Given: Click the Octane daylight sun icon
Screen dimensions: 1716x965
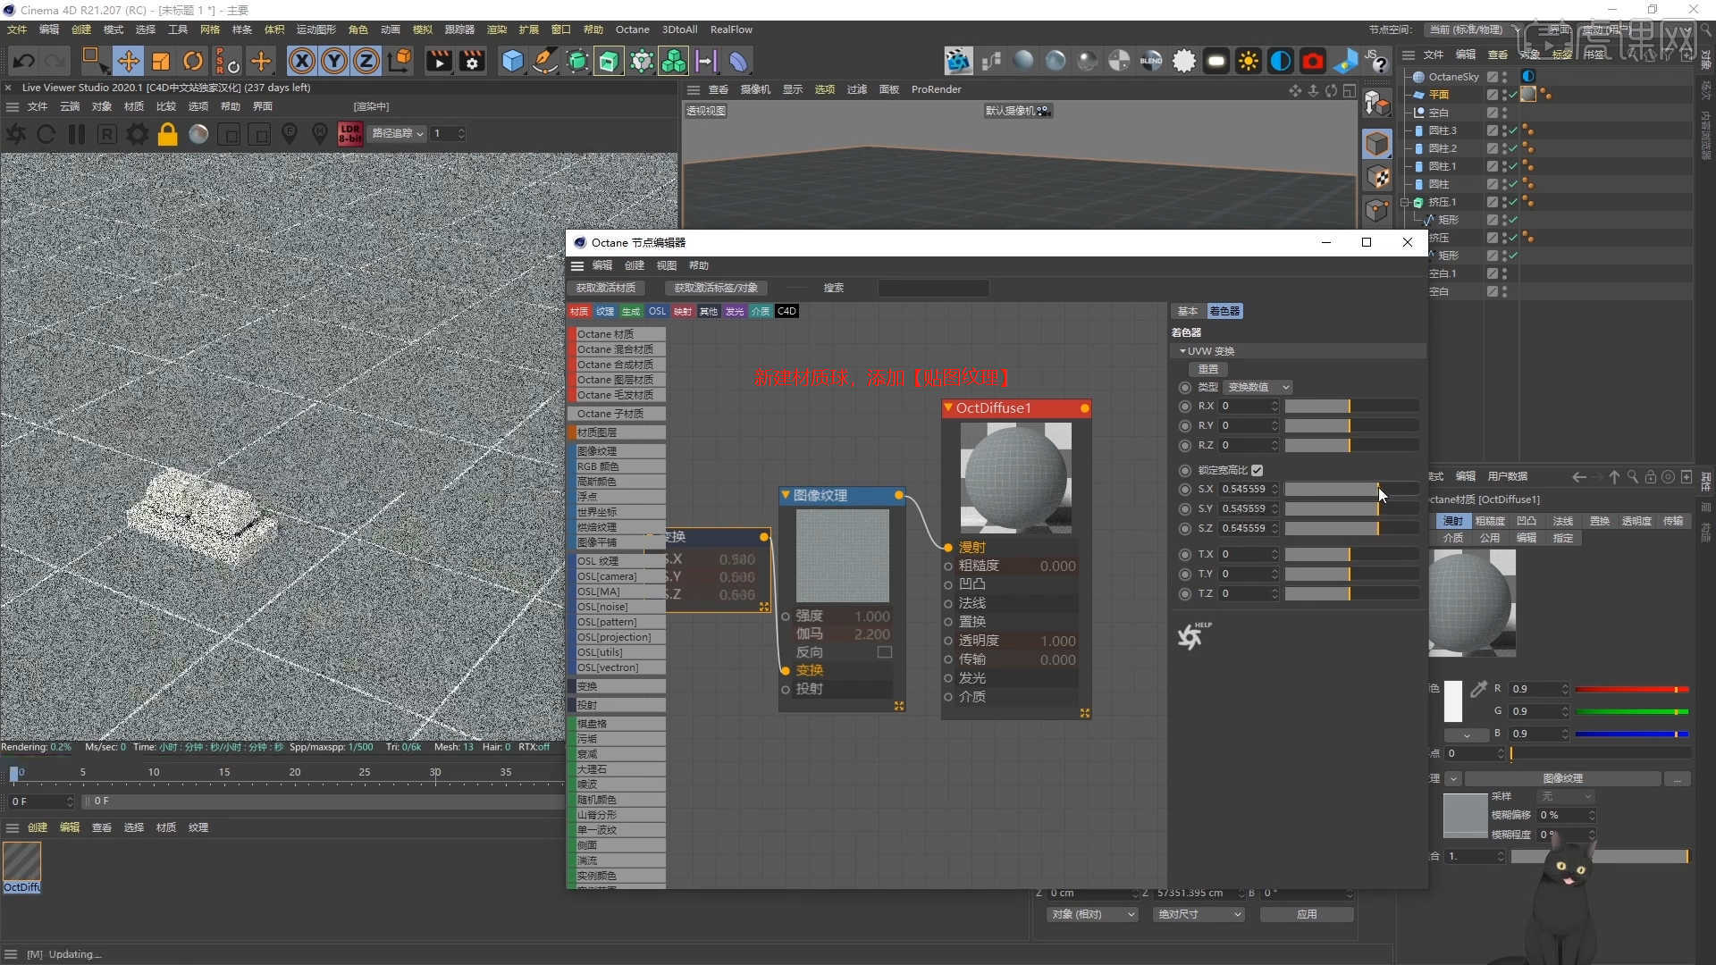Looking at the screenshot, I should [1248, 61].
